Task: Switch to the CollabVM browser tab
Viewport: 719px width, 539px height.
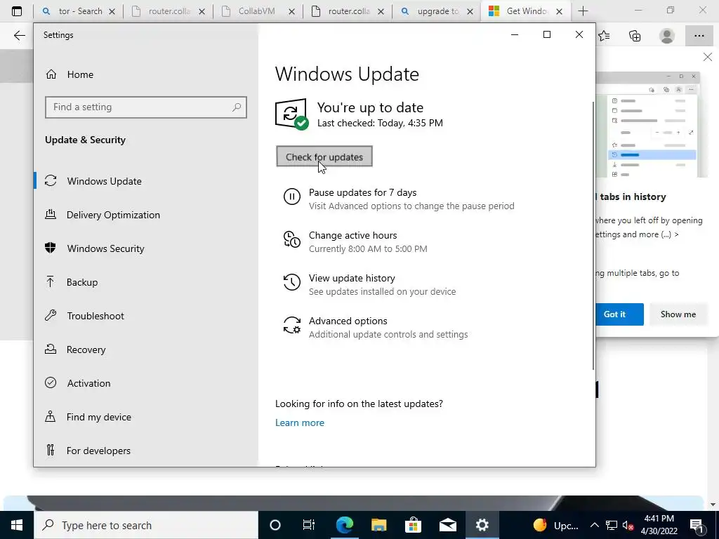Action: click(257, 11)
